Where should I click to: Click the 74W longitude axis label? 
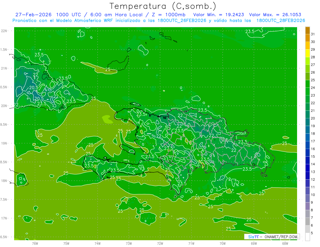point(98,244)
